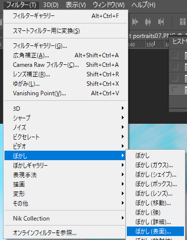187x240 pixels.
Task: Toggle first history state checkbox
Action: (175, 55)
